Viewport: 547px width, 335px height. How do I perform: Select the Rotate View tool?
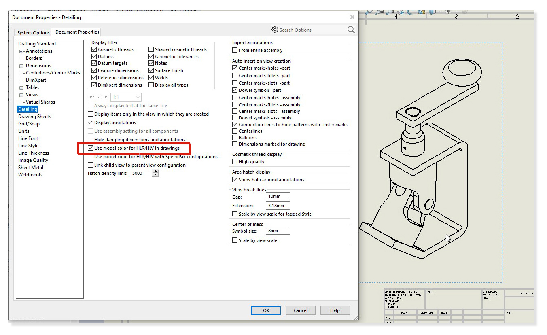(410, 11)
